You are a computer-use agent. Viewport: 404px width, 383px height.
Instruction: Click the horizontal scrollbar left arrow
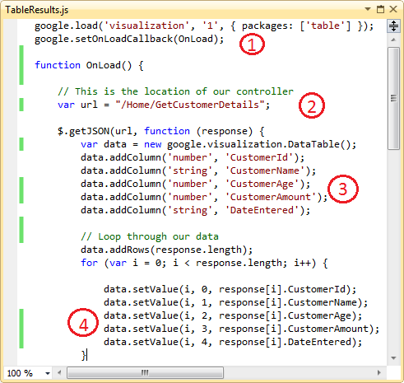tap(59, 373)
